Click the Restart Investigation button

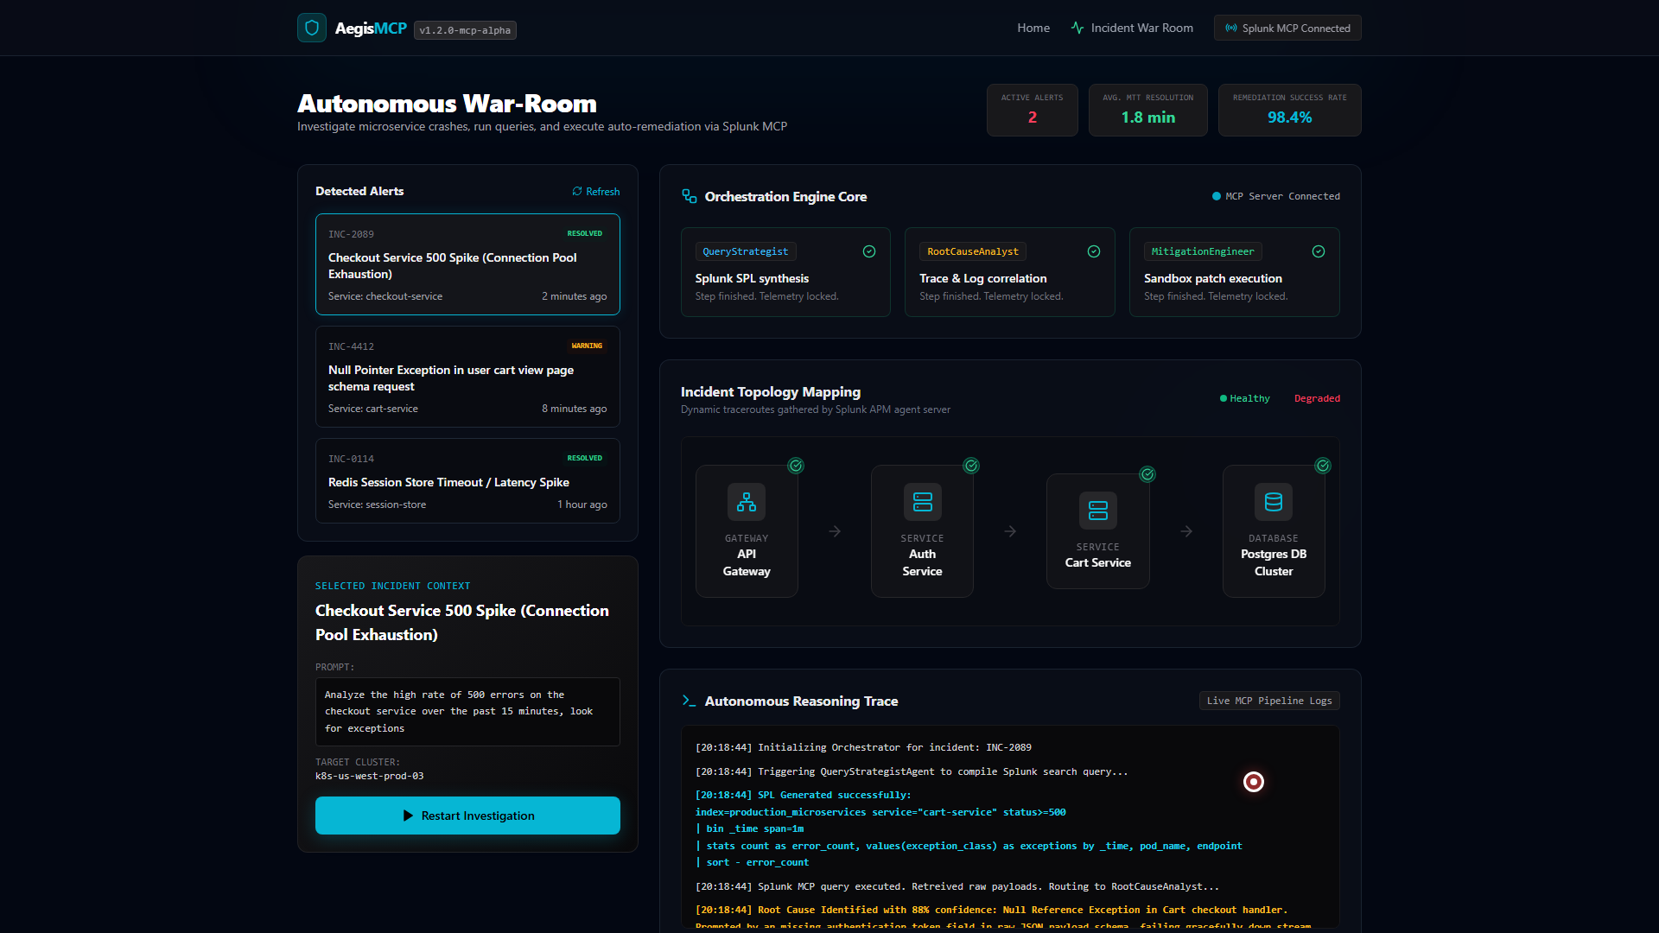tap(467, 816)
